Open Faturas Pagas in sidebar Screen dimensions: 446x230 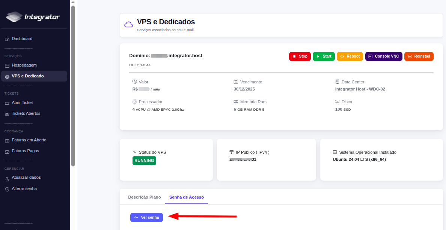(x=25, y=151)
